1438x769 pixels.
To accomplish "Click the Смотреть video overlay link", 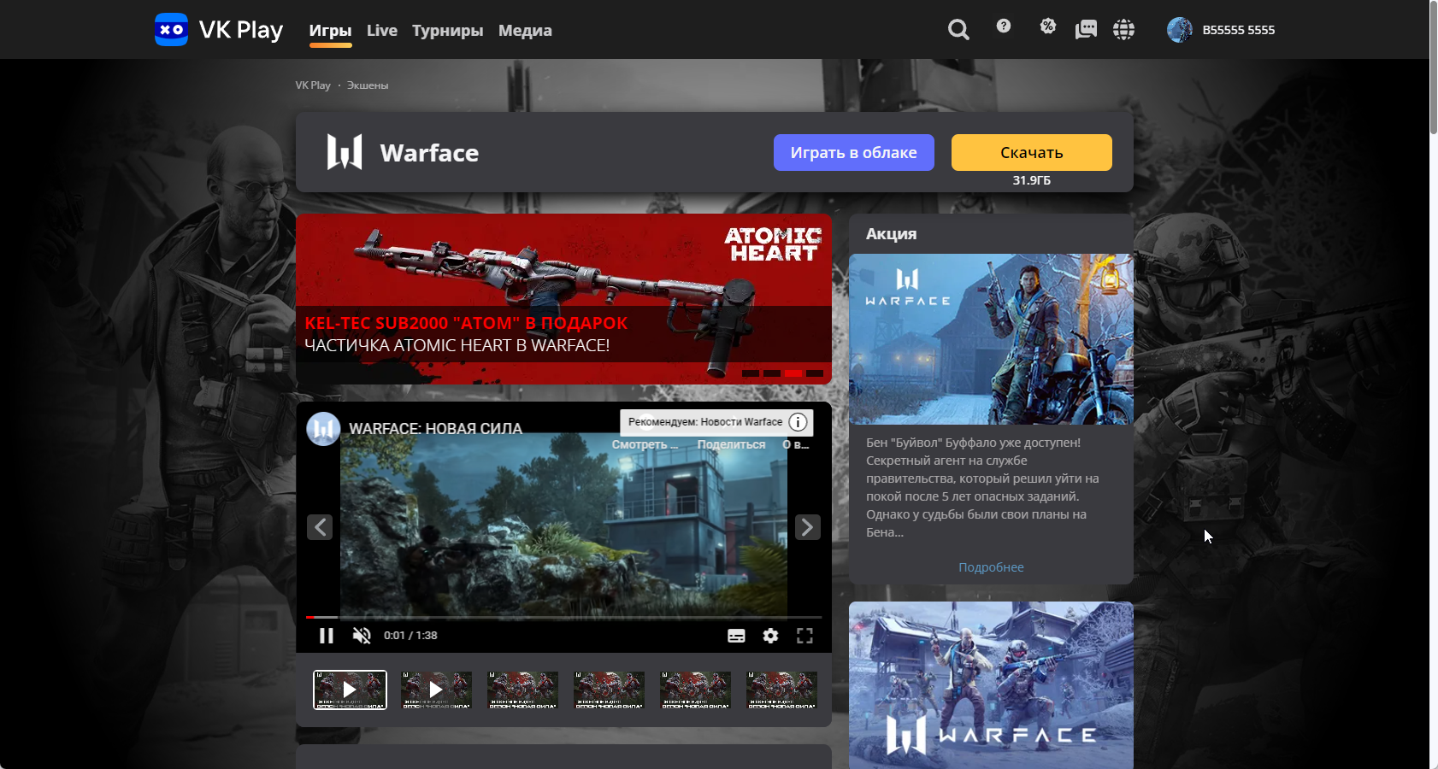I will 645,444.
